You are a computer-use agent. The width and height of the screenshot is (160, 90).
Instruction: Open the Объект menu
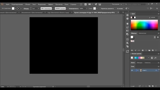(27, 4)
